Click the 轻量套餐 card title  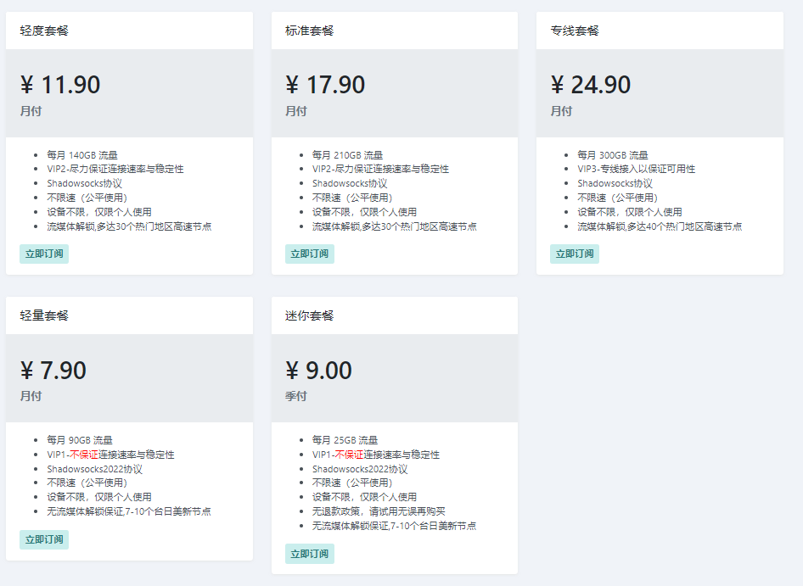point(44,315)
